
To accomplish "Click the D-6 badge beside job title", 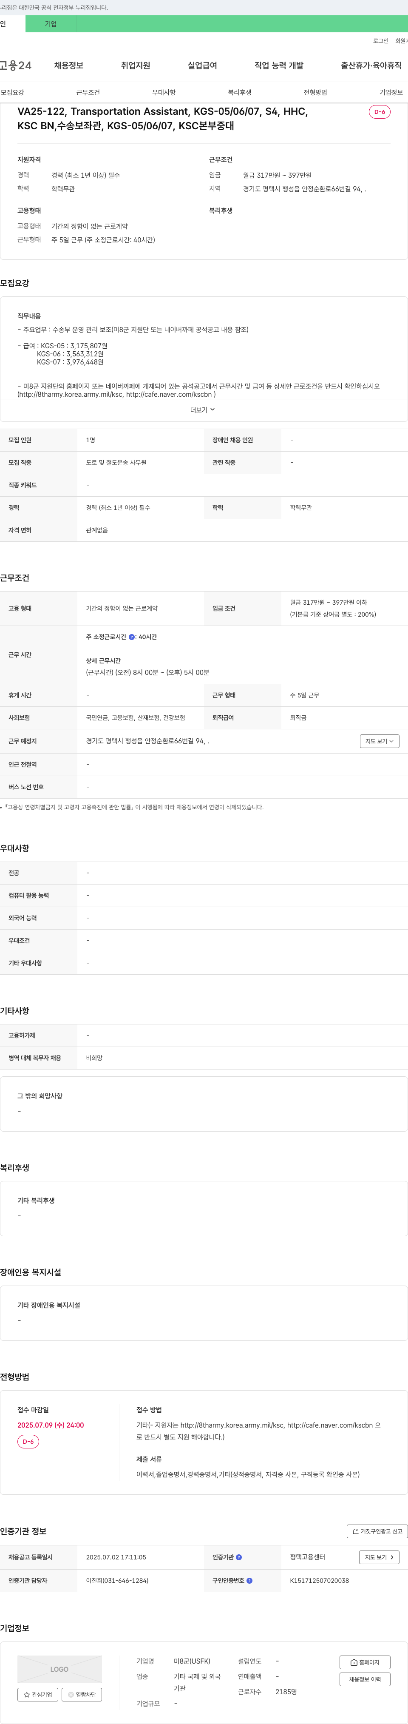I will [x=379, y=112].
